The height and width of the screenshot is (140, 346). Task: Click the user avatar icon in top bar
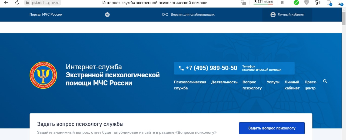coord(273,15)
